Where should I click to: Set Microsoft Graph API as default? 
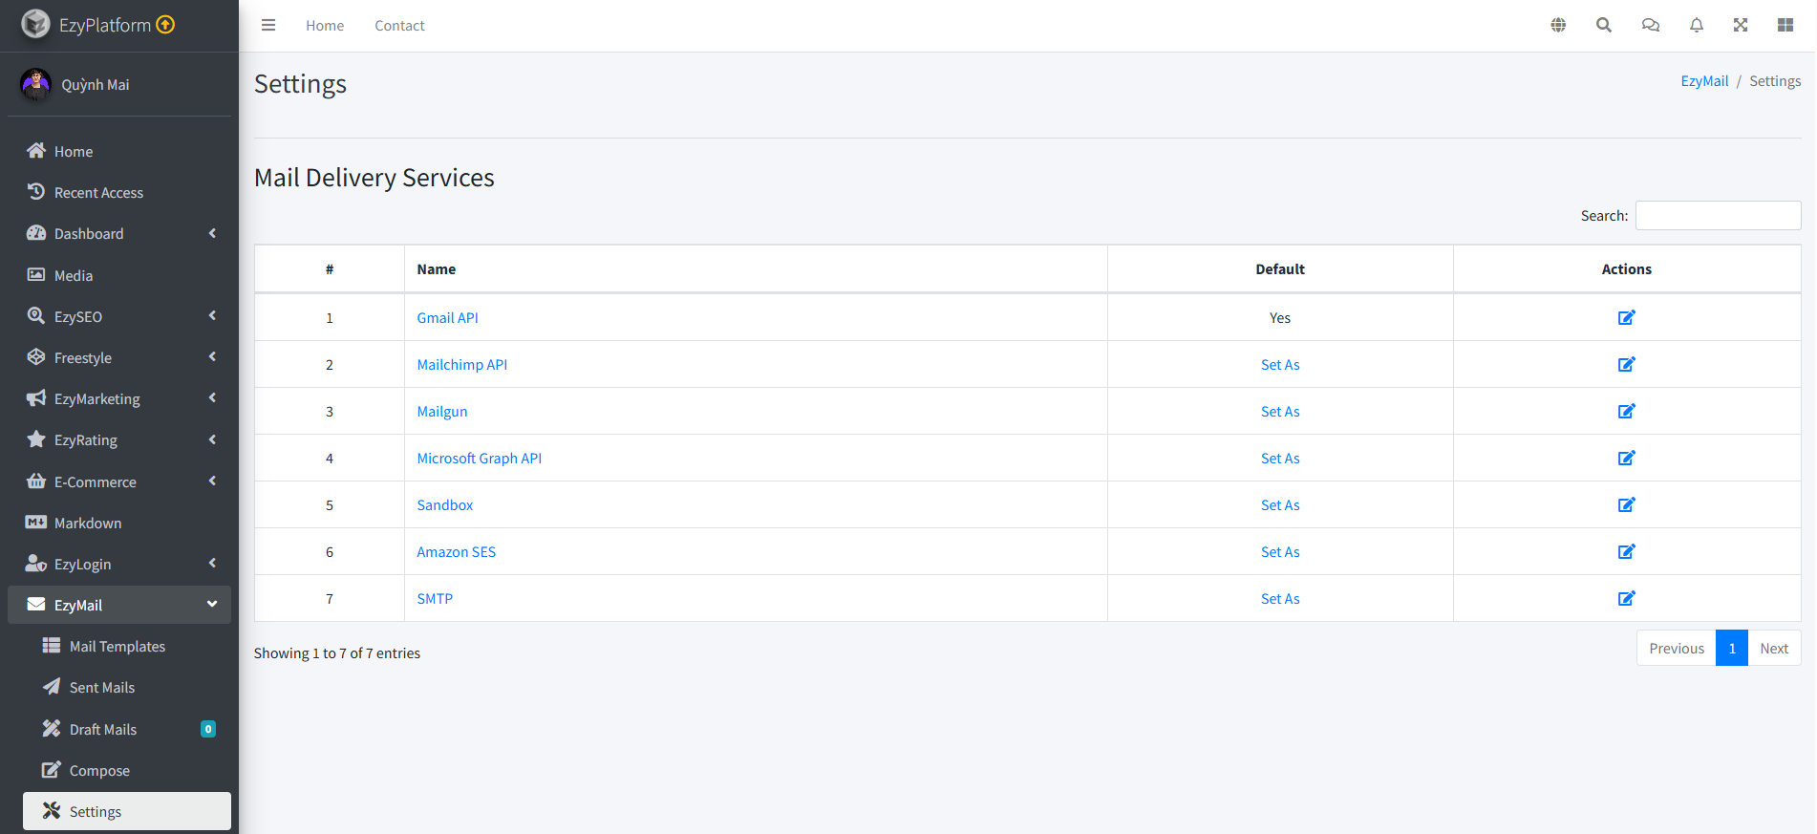(x=1280, y=459)
